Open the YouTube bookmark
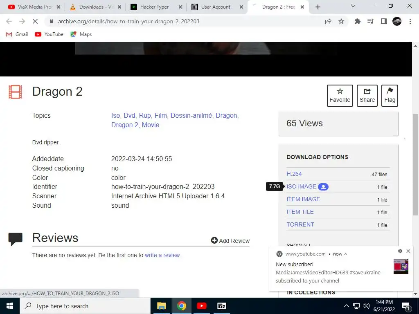Image resolution: width=419 pixels, height=314 pixels. coord(49,34)
